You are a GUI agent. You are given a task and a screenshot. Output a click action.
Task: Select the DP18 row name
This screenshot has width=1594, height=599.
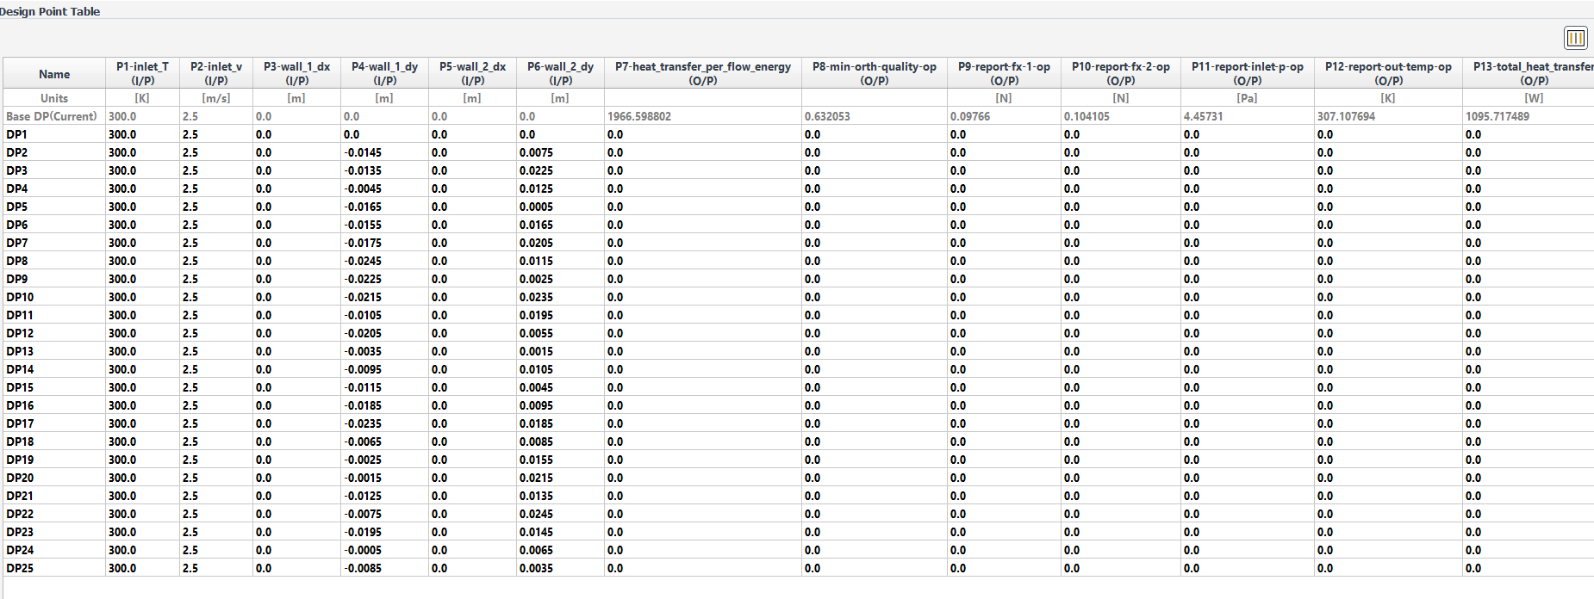point(20,442)
